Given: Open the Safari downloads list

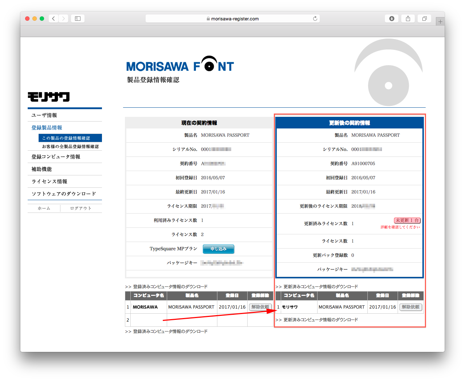Looking at the screenshot, I should pyautogui.click(x=392, y=19).
